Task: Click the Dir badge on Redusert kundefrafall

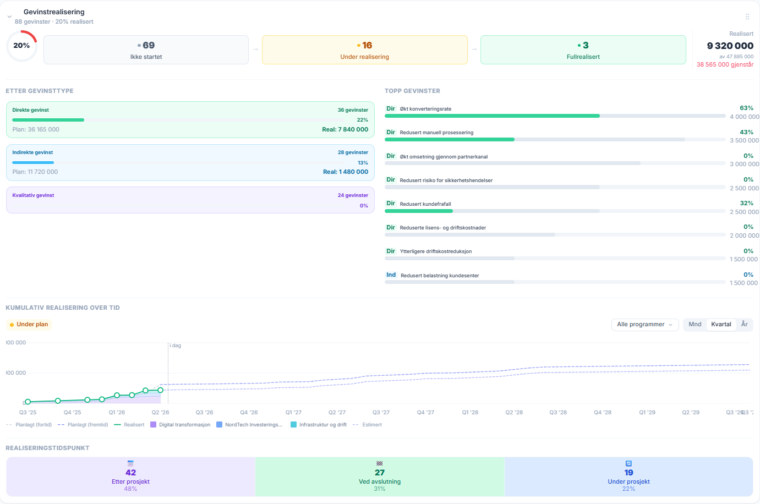Action: pyautogui.click(x=391, y=204)
